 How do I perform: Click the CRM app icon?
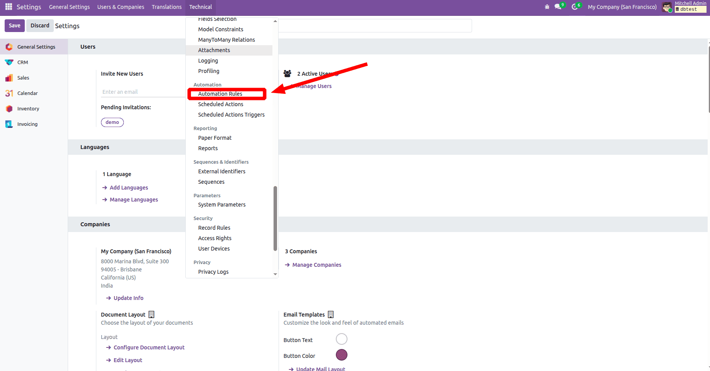(9, 62)
